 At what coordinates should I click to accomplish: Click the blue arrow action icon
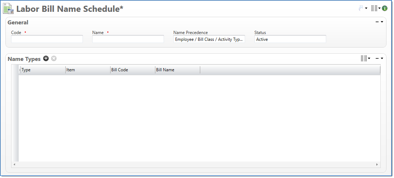coord(361,8)
